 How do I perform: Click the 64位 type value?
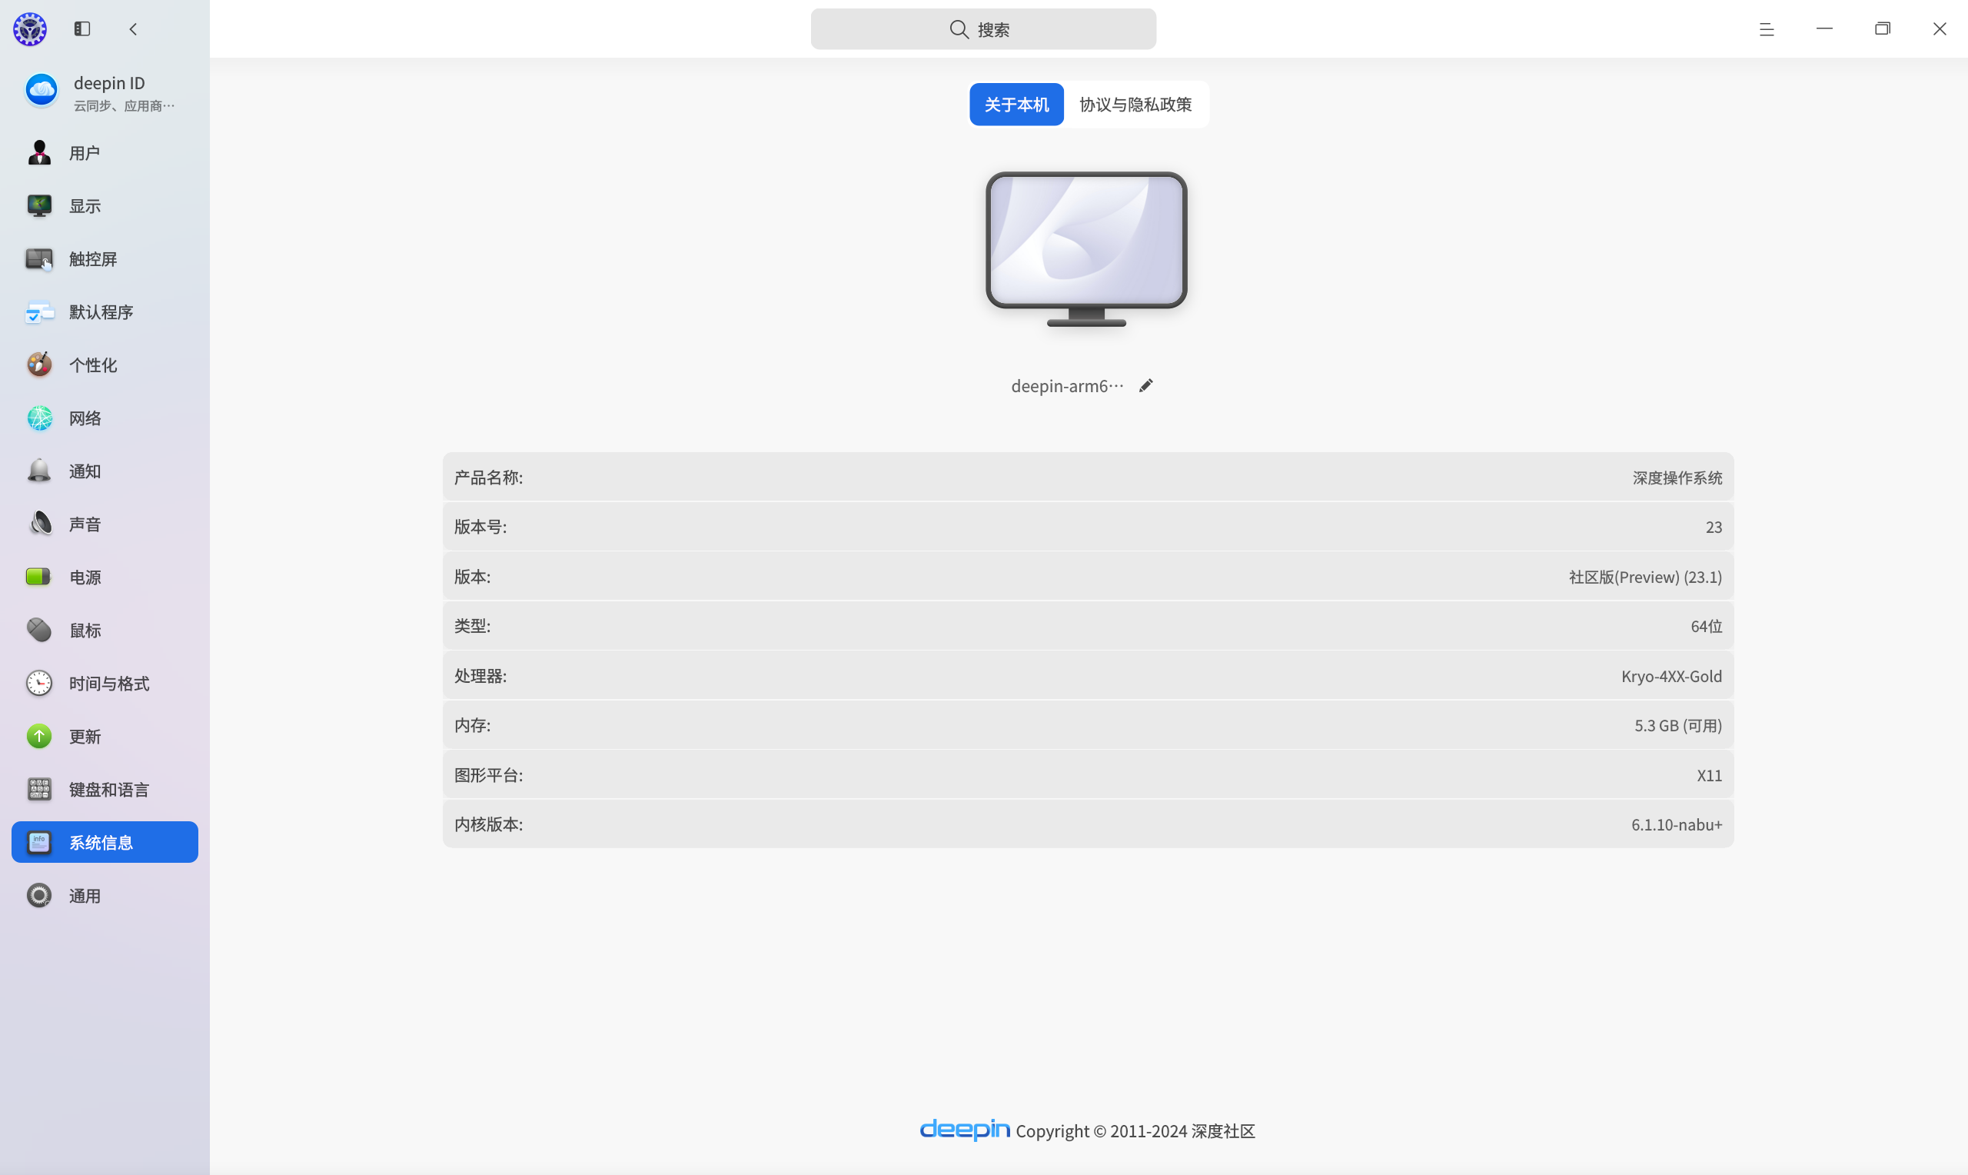point(1706,626)
